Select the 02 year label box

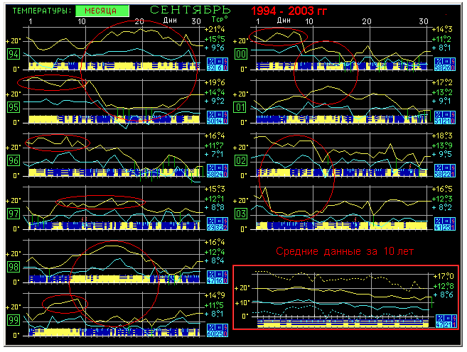pos(241,160)
